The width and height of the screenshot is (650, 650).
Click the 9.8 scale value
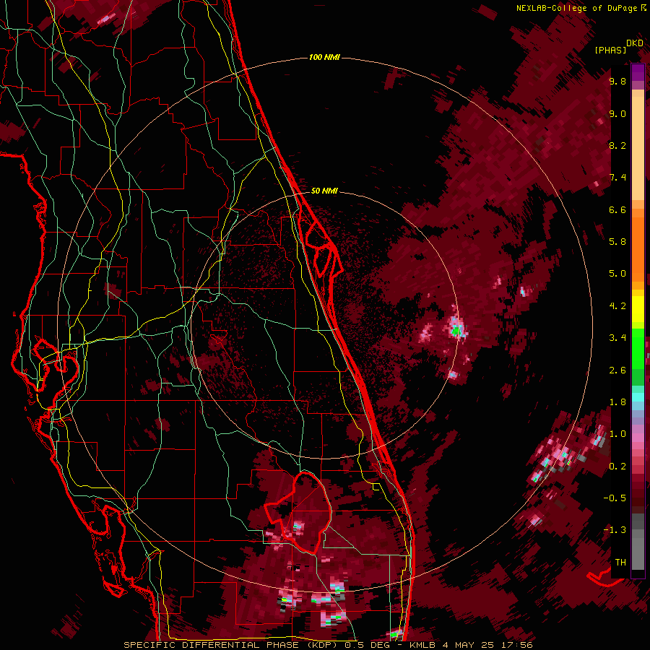coord(617,81)
